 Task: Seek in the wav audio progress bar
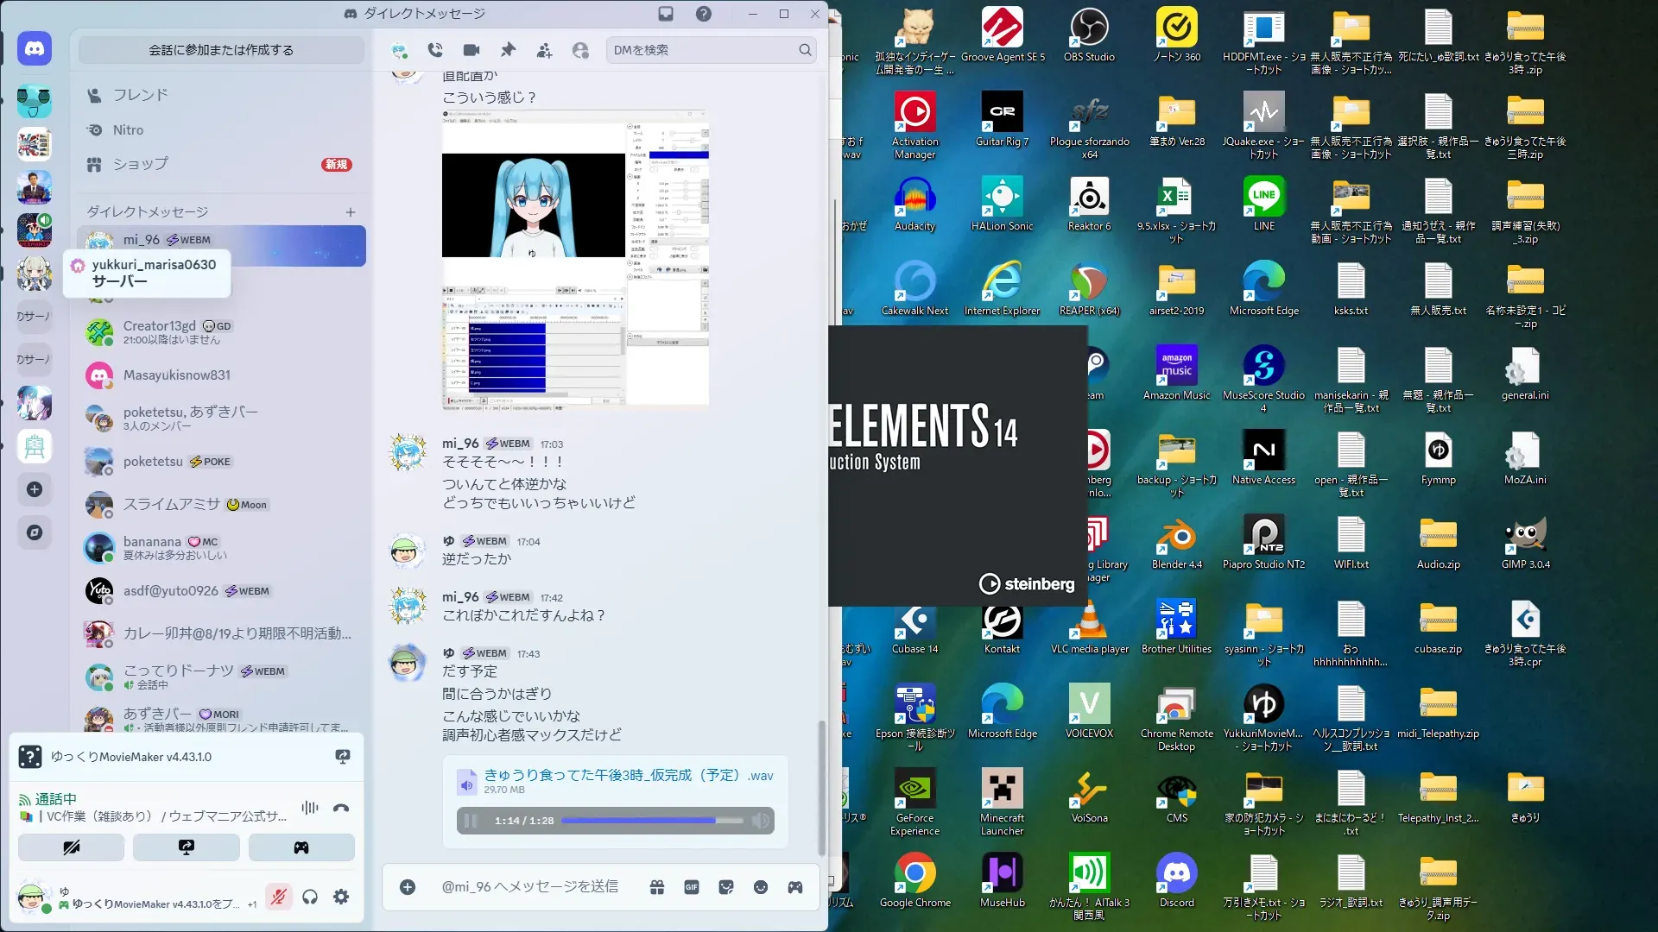click(652, 821)
